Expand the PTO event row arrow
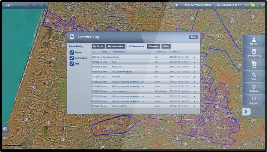The height and width of the screenshot is (152, 267). click(194, 106)
